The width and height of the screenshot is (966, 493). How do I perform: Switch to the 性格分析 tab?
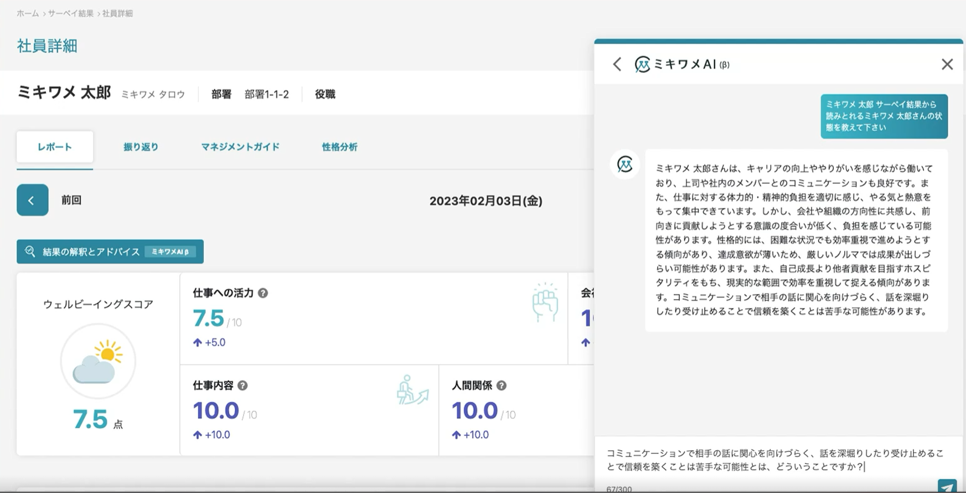(339, 147)
